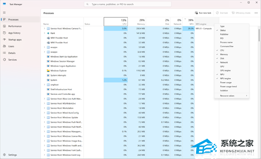The height and width of the screenshot is (159, 261).
Task: Open the Resource values submenu
Action: click(232, 96)
